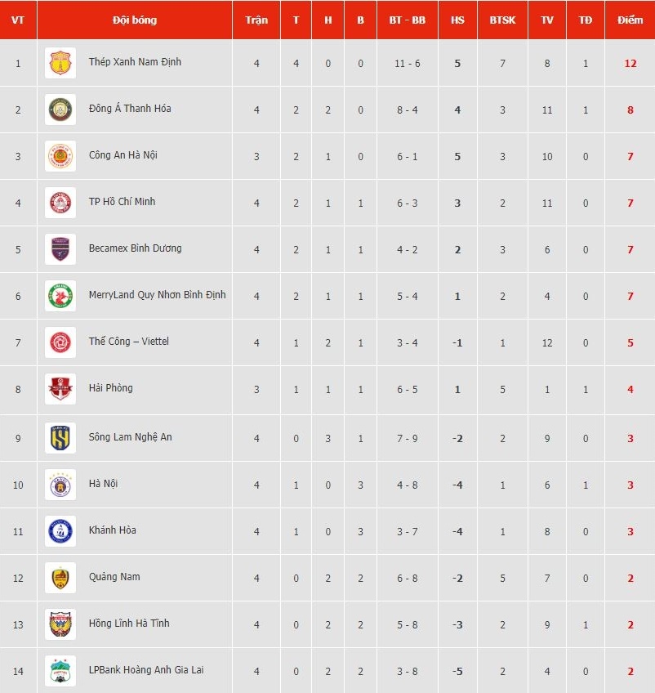Click the Đội bóng column header
655x693 pixels.
[135, 20]
